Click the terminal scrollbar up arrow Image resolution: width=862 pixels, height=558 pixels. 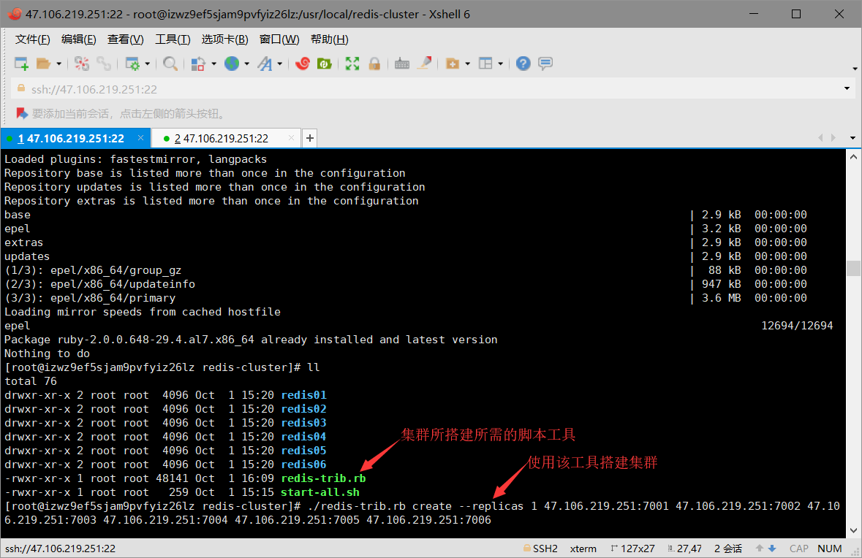pos(853,157)
